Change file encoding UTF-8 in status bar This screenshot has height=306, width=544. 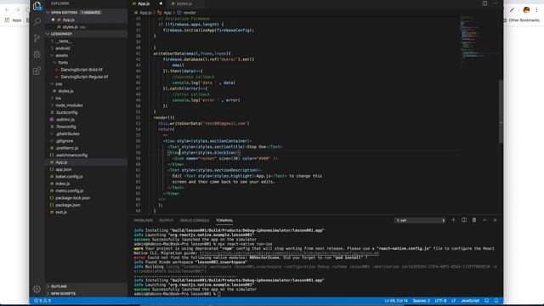click(440, 300)
